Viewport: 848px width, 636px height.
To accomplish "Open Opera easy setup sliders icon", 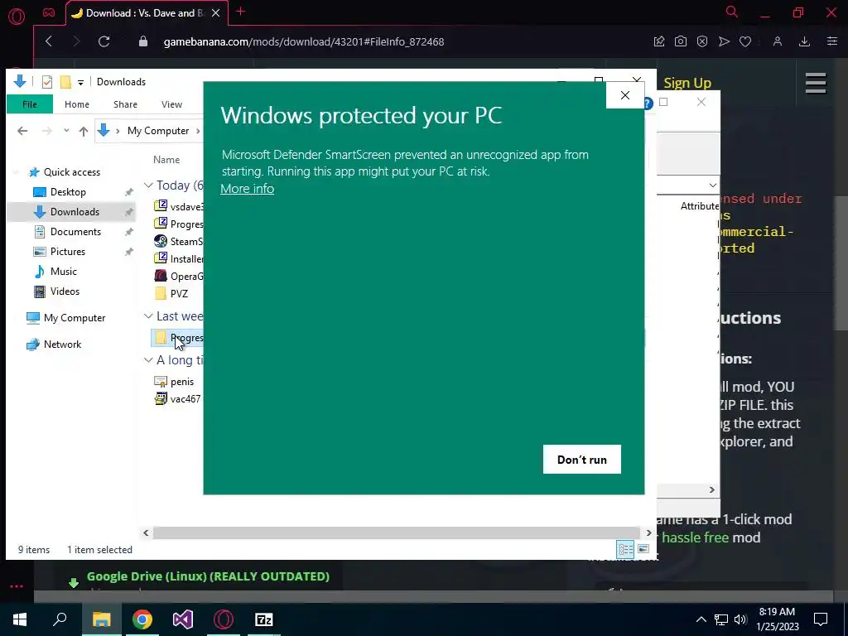I will [832, 41].
